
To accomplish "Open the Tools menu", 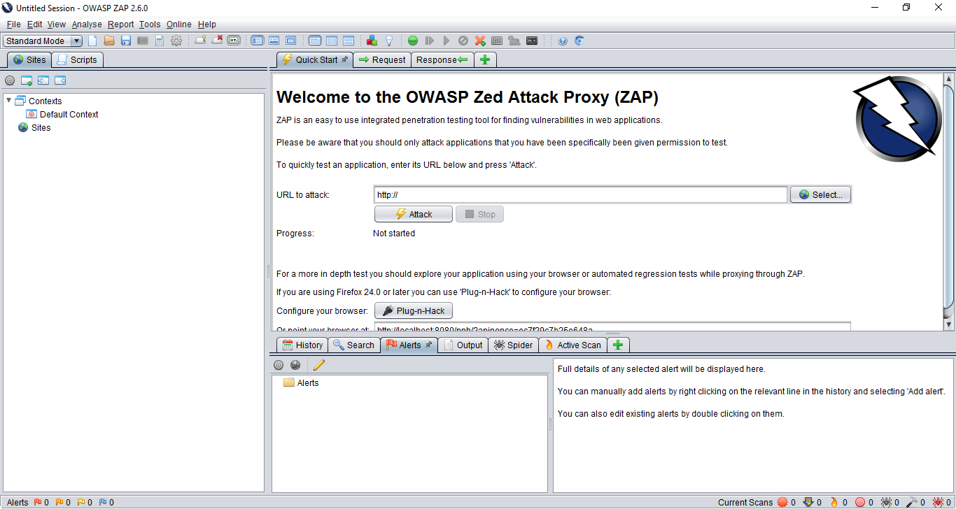I will click(150, 24).
